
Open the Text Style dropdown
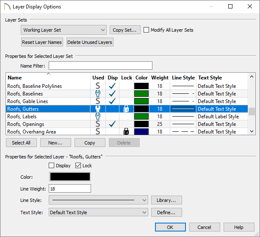(98, 212)
